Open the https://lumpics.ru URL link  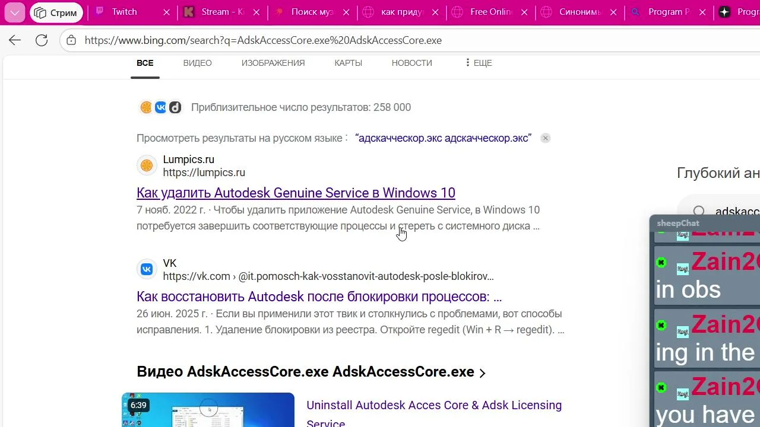click(204, 173)
